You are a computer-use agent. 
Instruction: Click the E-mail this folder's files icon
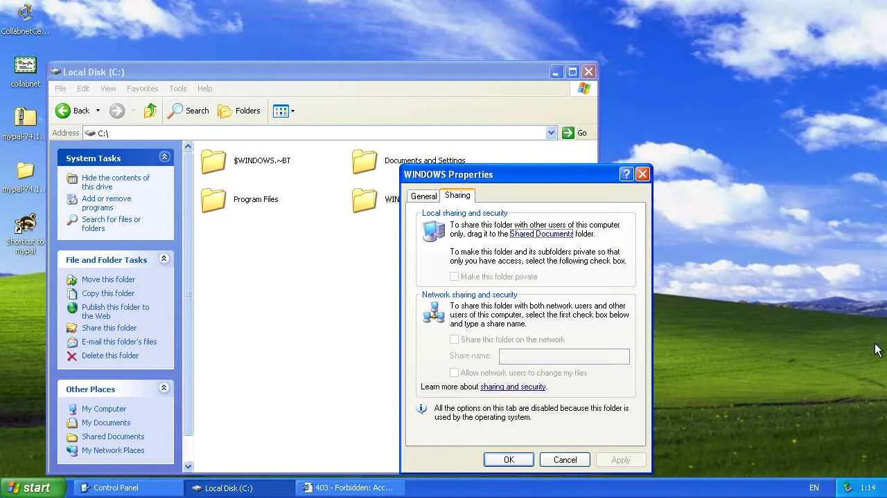coord(72,342)
